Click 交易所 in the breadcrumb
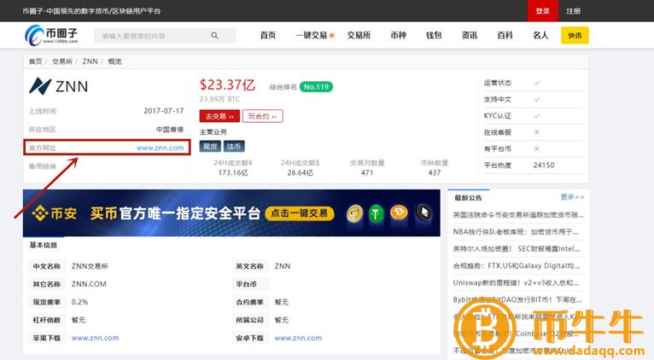This screenshot has height=360, width=654. [x=62, y=61]
